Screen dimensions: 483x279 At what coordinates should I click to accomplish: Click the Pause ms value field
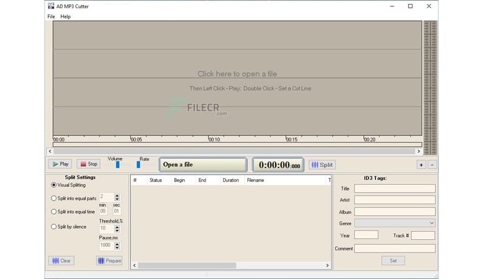click(x=106, y=246)
